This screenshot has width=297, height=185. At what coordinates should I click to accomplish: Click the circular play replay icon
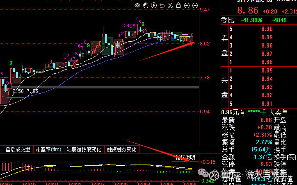tap(154, 5)
